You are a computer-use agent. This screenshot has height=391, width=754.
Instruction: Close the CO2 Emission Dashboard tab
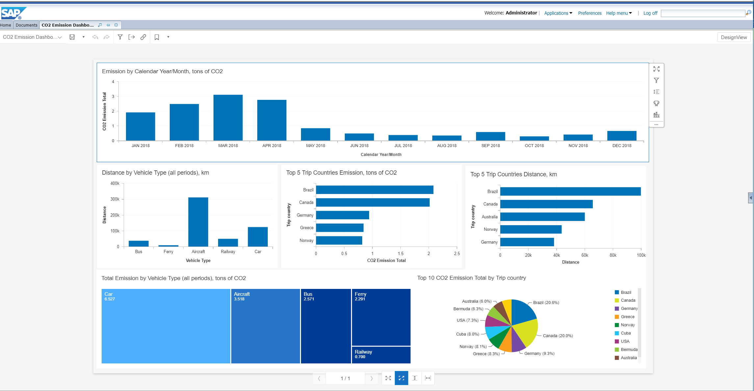[116, 25]
